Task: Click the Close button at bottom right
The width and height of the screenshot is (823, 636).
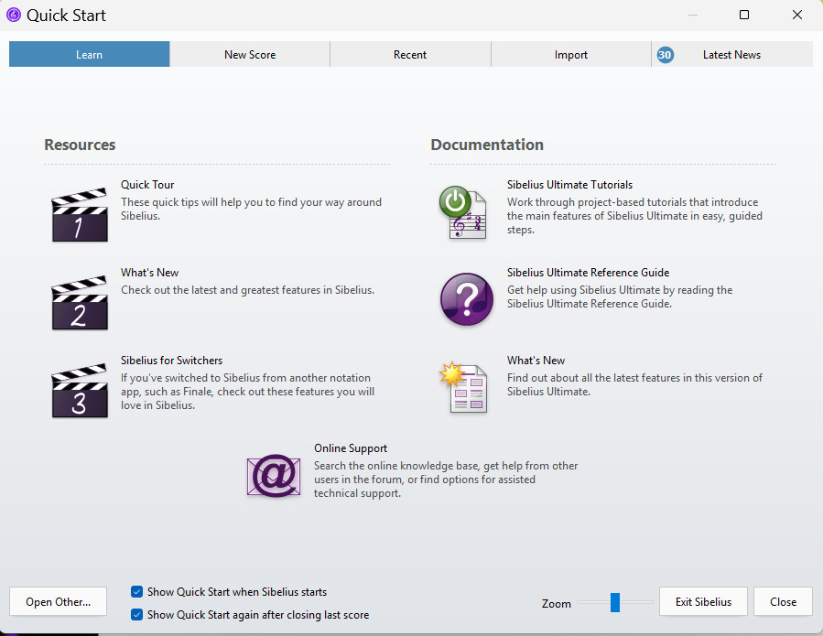Action: (x=783, y=601)
